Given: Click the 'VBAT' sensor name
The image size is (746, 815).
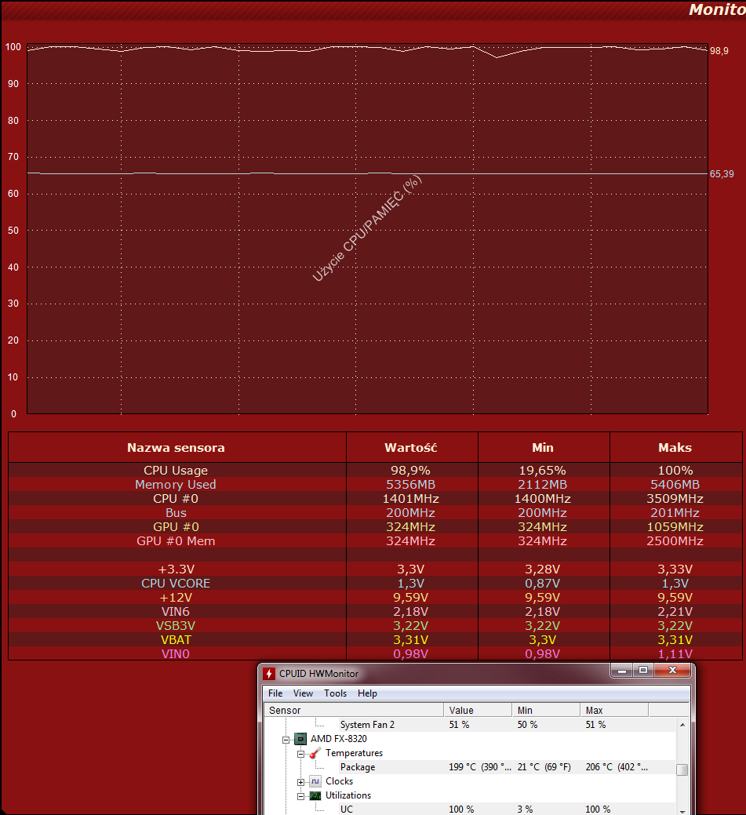Looking at the screenshot, I should (176, 640).
